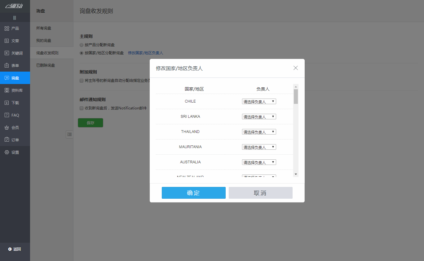Open the 负责人 dropdown for CHILE
This screenshot has height=261, width=424.
click(259, 101)
